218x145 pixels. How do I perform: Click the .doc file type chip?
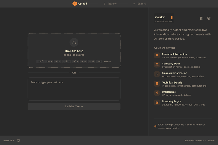coord(58,61)
